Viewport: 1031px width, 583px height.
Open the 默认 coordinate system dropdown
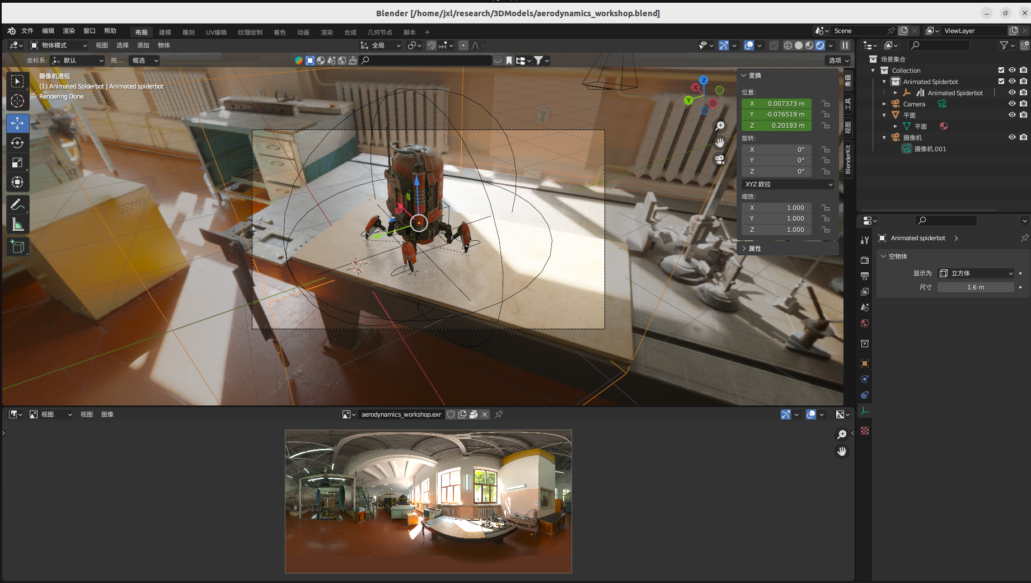coord(78,60)
